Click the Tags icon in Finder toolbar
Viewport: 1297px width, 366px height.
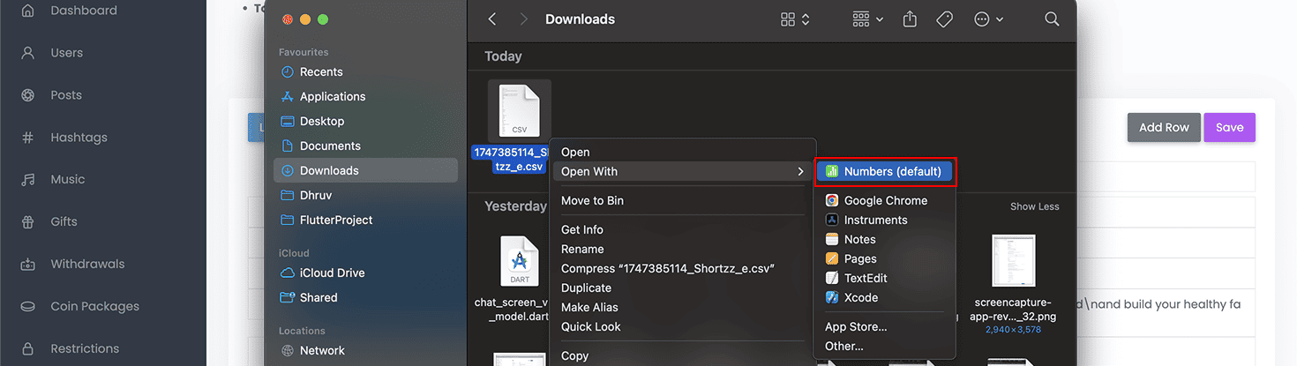tap(944, 19)
